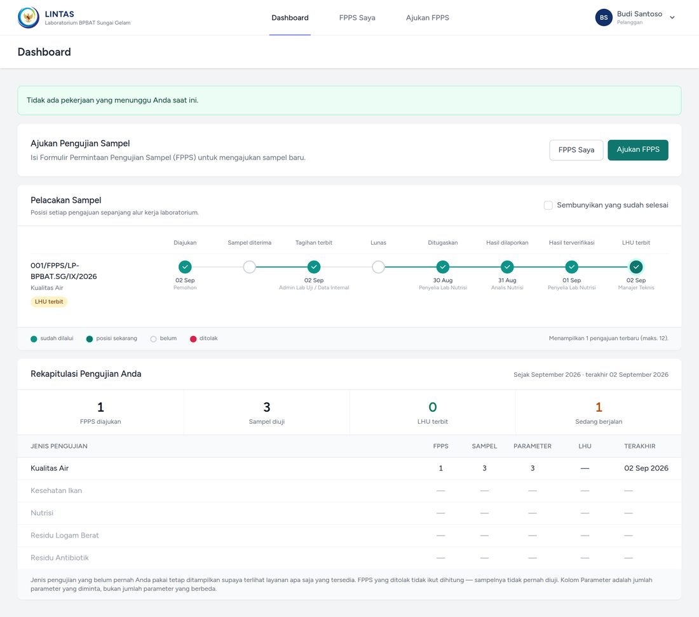This screenshot has width=699, height=617.
Task: Click the green Ajukan FPPS button
Action: pos(638,150)
